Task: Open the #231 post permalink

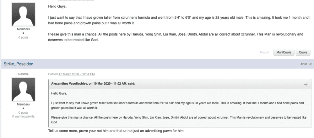Action: tap(303, 64)
